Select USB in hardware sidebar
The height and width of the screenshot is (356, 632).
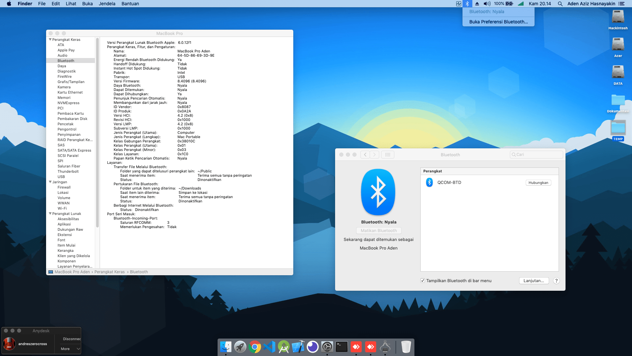coord(61,177)
